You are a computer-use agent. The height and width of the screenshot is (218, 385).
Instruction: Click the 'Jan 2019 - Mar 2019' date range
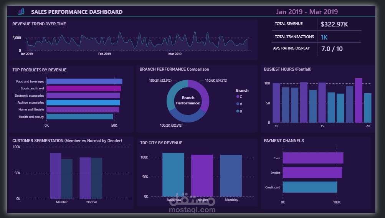point(307,12)
